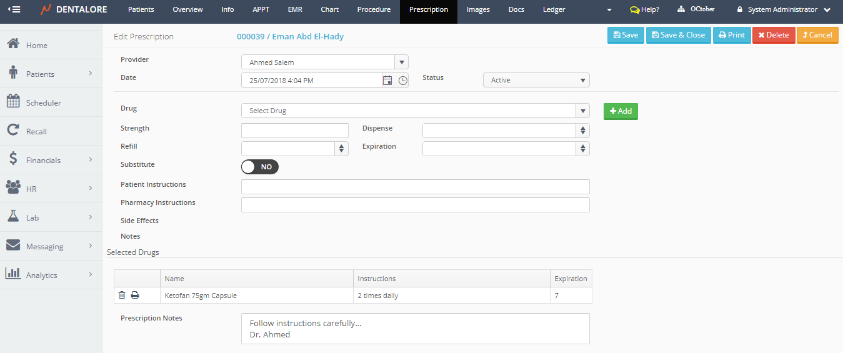
Task: Click the Home icon in sidebar
Action: coord(12,45)
